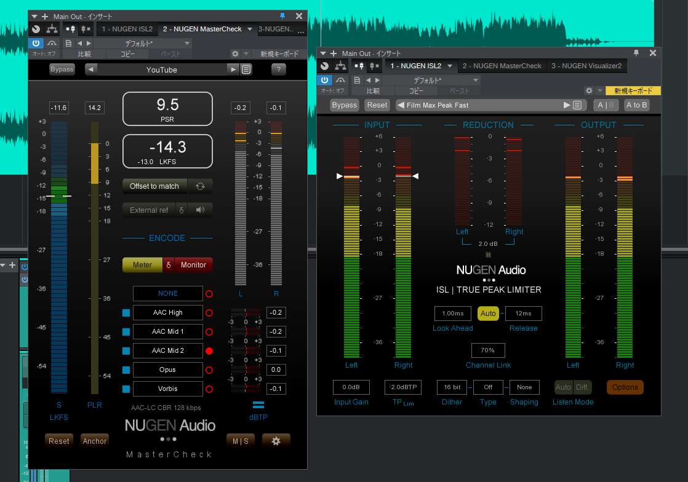Pin the ISL2 insert window
Image resolution: width=688 pixels, height=482 pixels.
(636, 53)
